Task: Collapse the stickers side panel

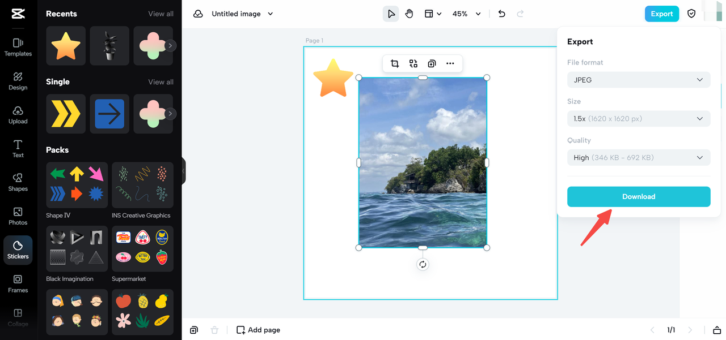Action: (183, 170)
